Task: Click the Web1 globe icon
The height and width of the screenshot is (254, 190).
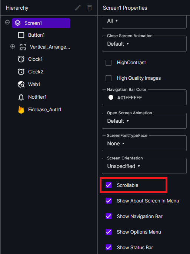Action: [x=21, y=85]
